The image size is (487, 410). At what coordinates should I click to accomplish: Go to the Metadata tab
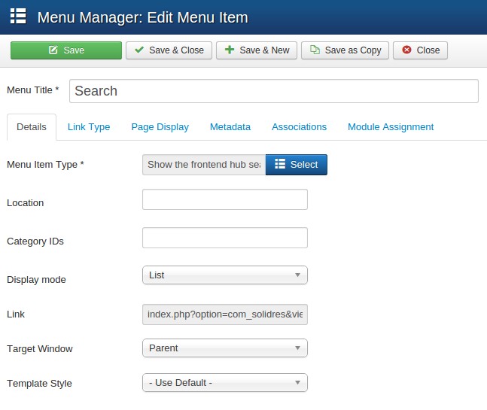230,127
